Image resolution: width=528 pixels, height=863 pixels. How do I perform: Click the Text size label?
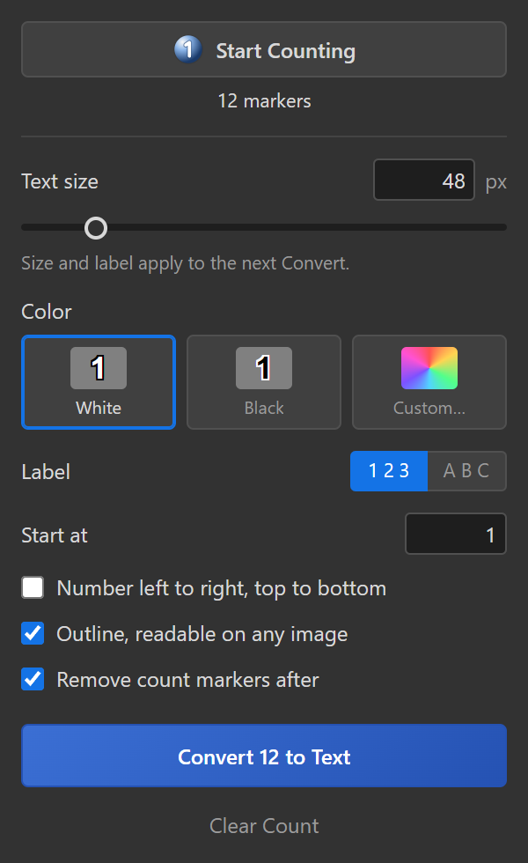click(x=60, y=181)
